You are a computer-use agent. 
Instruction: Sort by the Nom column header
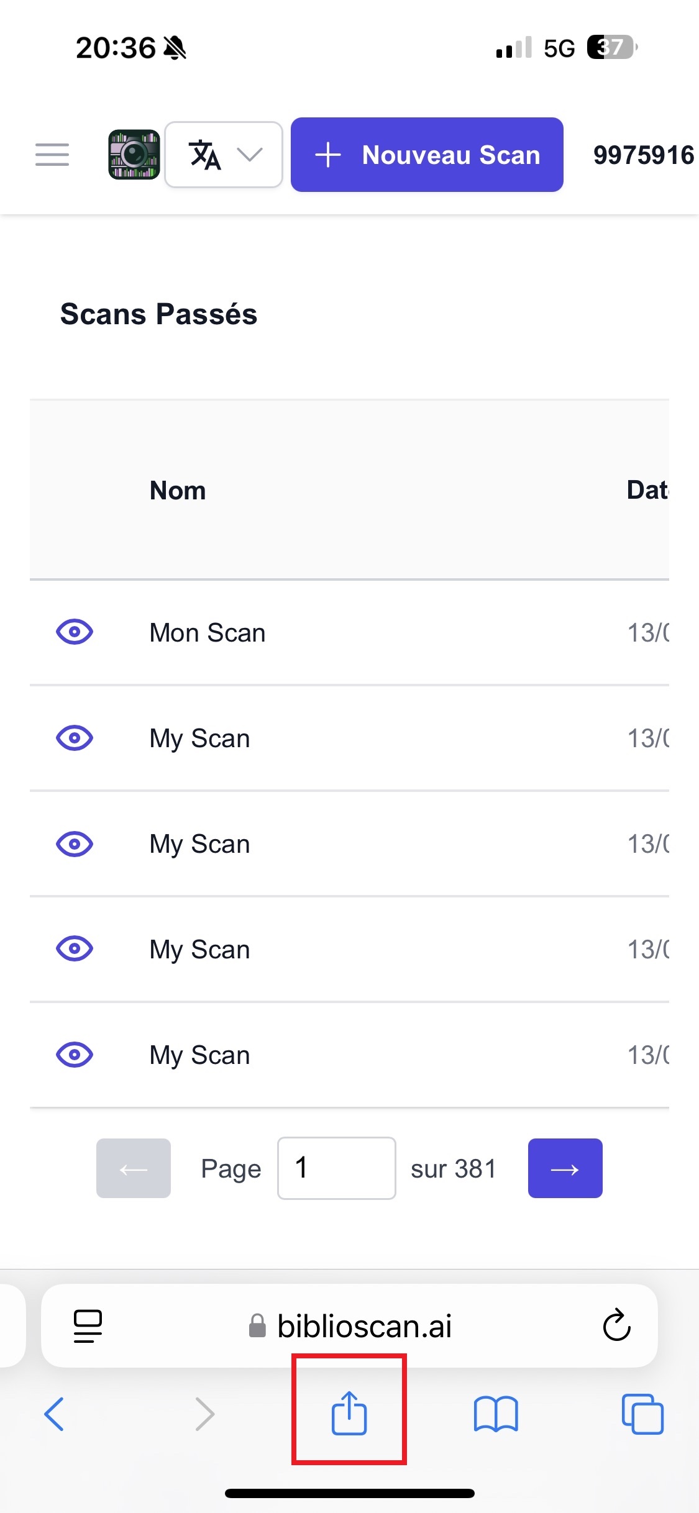(178, 491)
